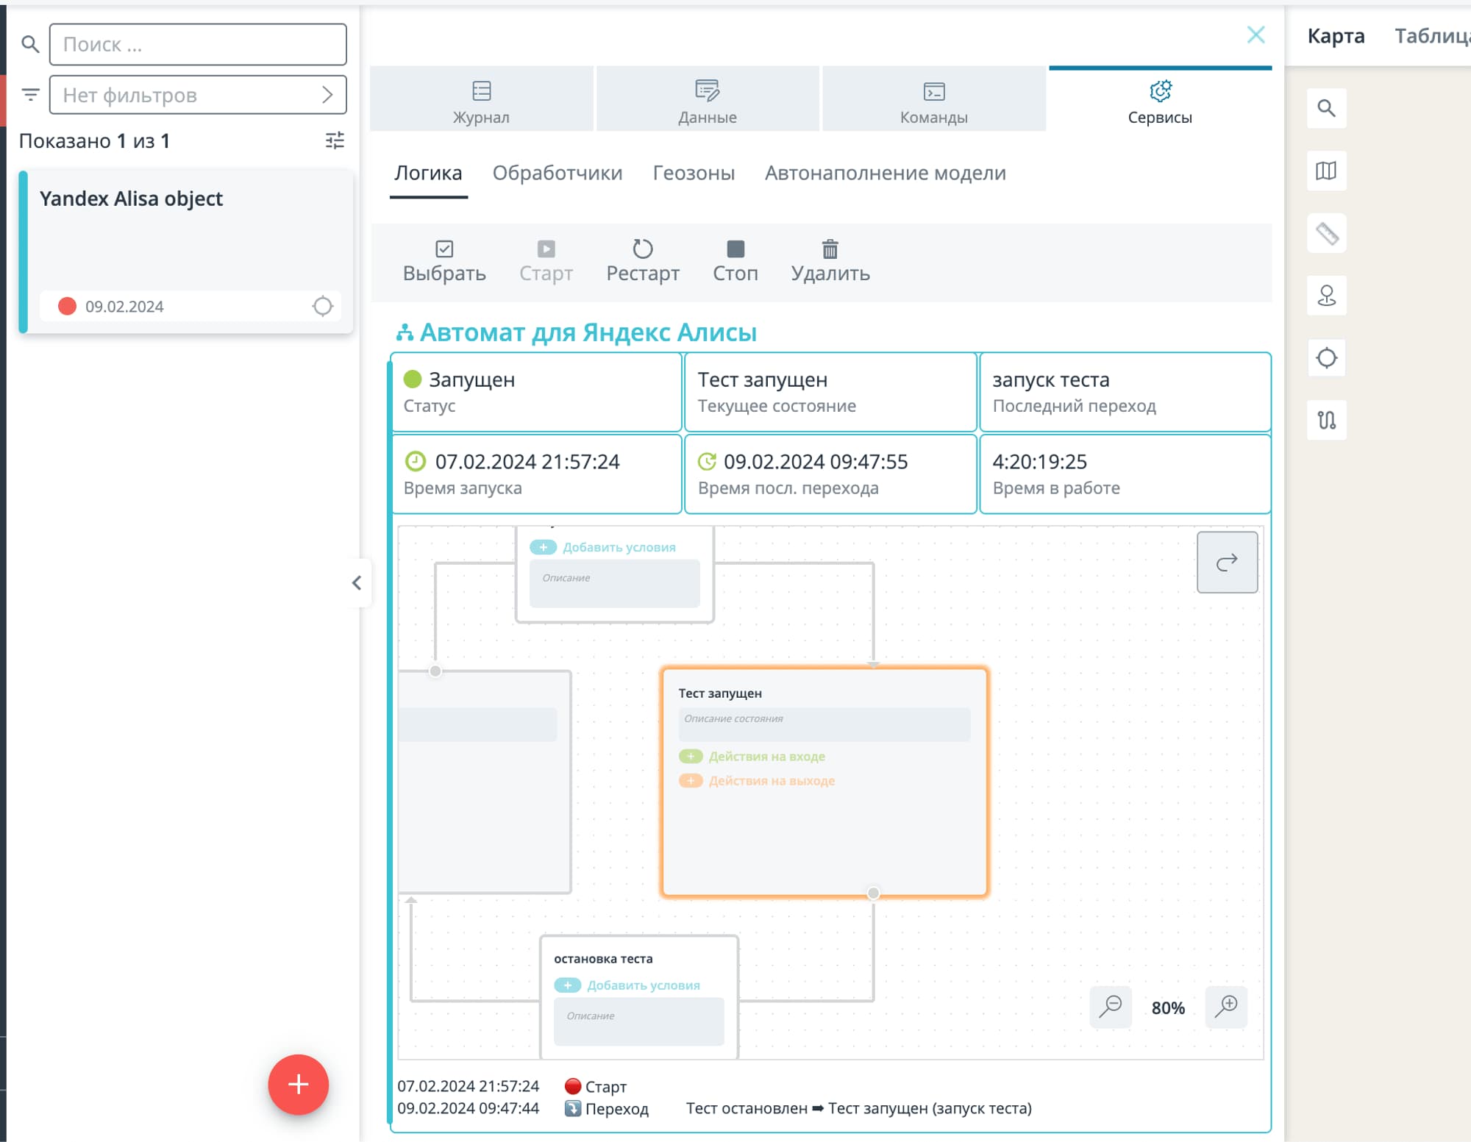Click the Удалить button
The height and width of the screenshot is (1142, 1471).
pos(830,261)
